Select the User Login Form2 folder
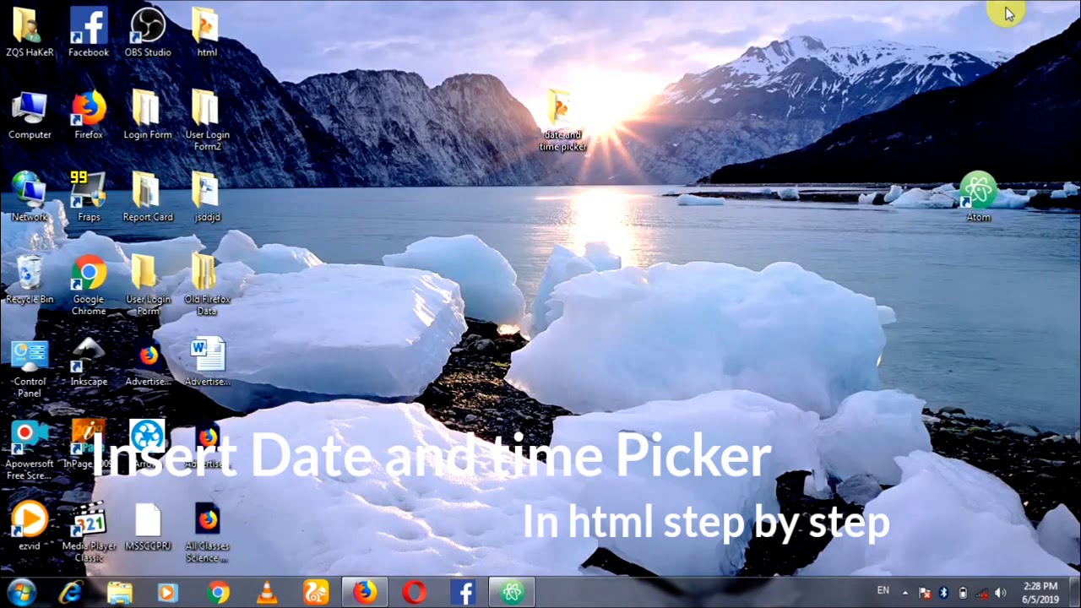Viewport: 1081px width, 608px height. click(x=207, y=120)
